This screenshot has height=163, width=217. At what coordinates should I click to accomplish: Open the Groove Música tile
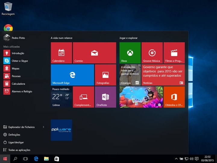pos(152,53)
